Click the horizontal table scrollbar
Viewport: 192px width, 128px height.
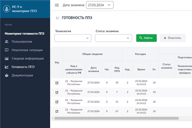click(x=117, y=118)
